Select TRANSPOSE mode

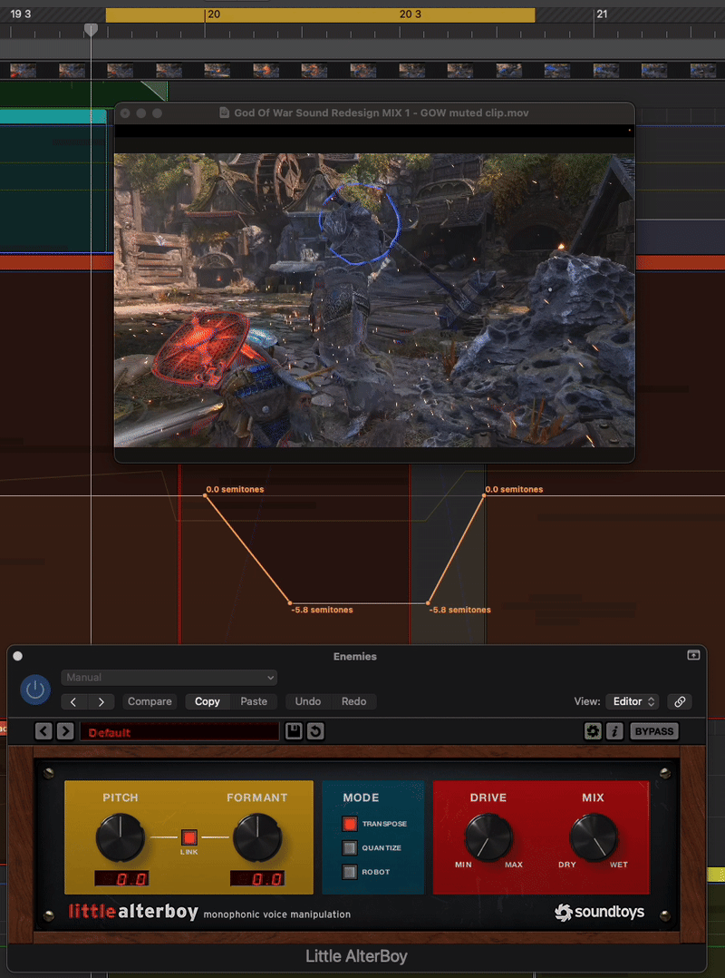coord(350,824)
